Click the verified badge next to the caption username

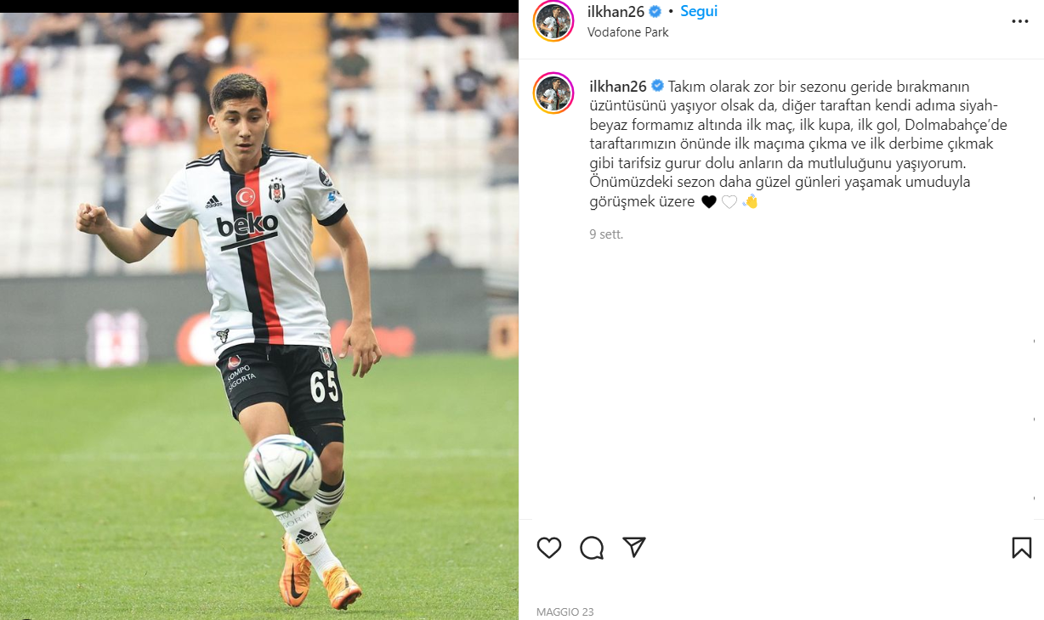(657, 86)
